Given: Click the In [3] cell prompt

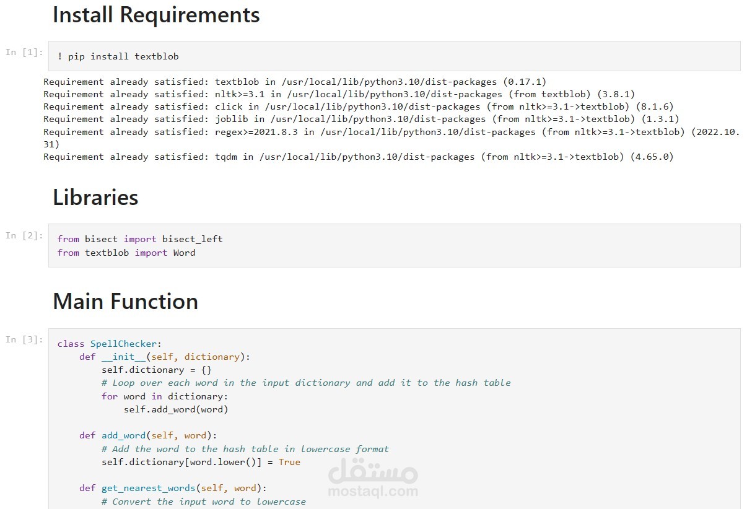Looking at the screenshot, I should [24, 339].
